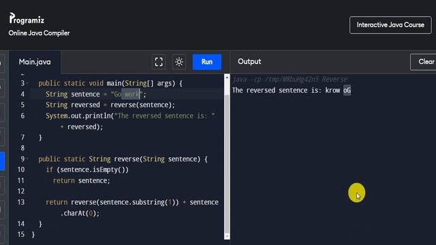
Task: Run the Java program
Action: click(207, 62)
